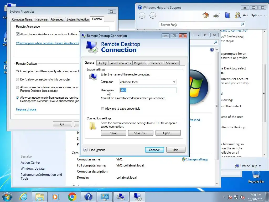The width and height of the screenshot is (269, 202).
Task: Open Action Center link under See also
Action: click(30, 163)
